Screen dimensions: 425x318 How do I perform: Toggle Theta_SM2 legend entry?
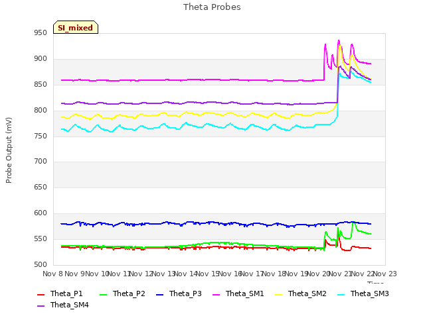(301, 293)
